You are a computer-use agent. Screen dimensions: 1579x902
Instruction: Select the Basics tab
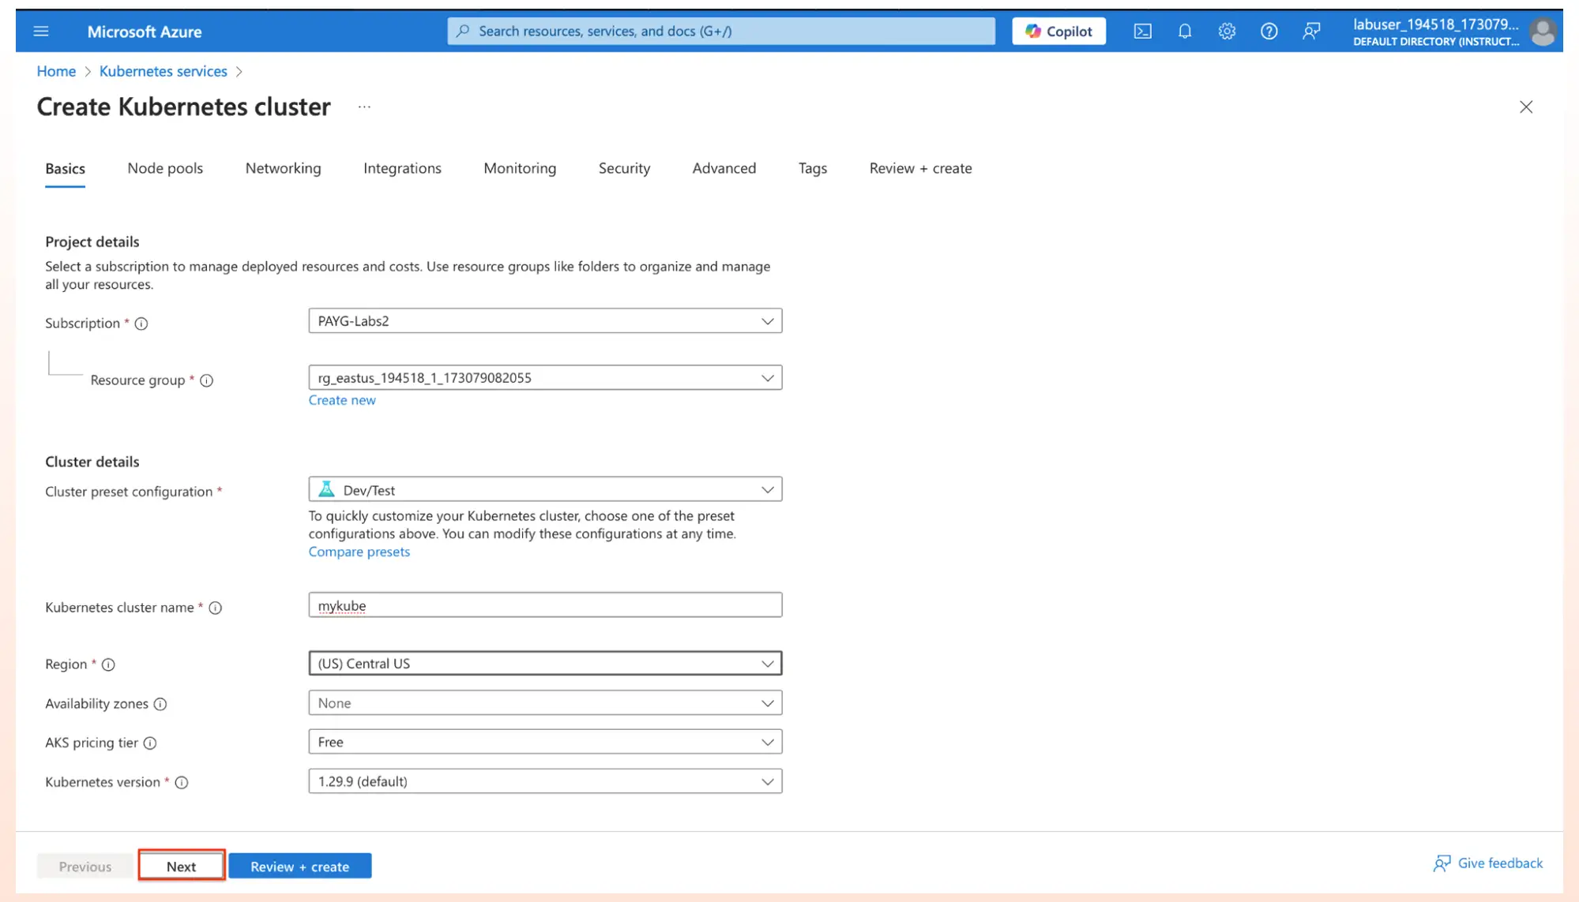click(65, 169)
